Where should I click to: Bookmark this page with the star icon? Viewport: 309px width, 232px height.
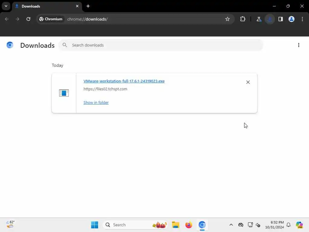tap(228, 19)
